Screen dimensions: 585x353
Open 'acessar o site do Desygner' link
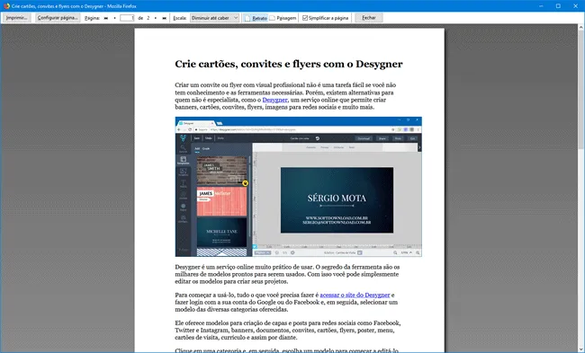355,295
